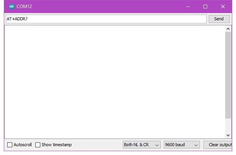Open the chevron on the line ending dropdown
The image size is (236, 155).
coord(157,145)
